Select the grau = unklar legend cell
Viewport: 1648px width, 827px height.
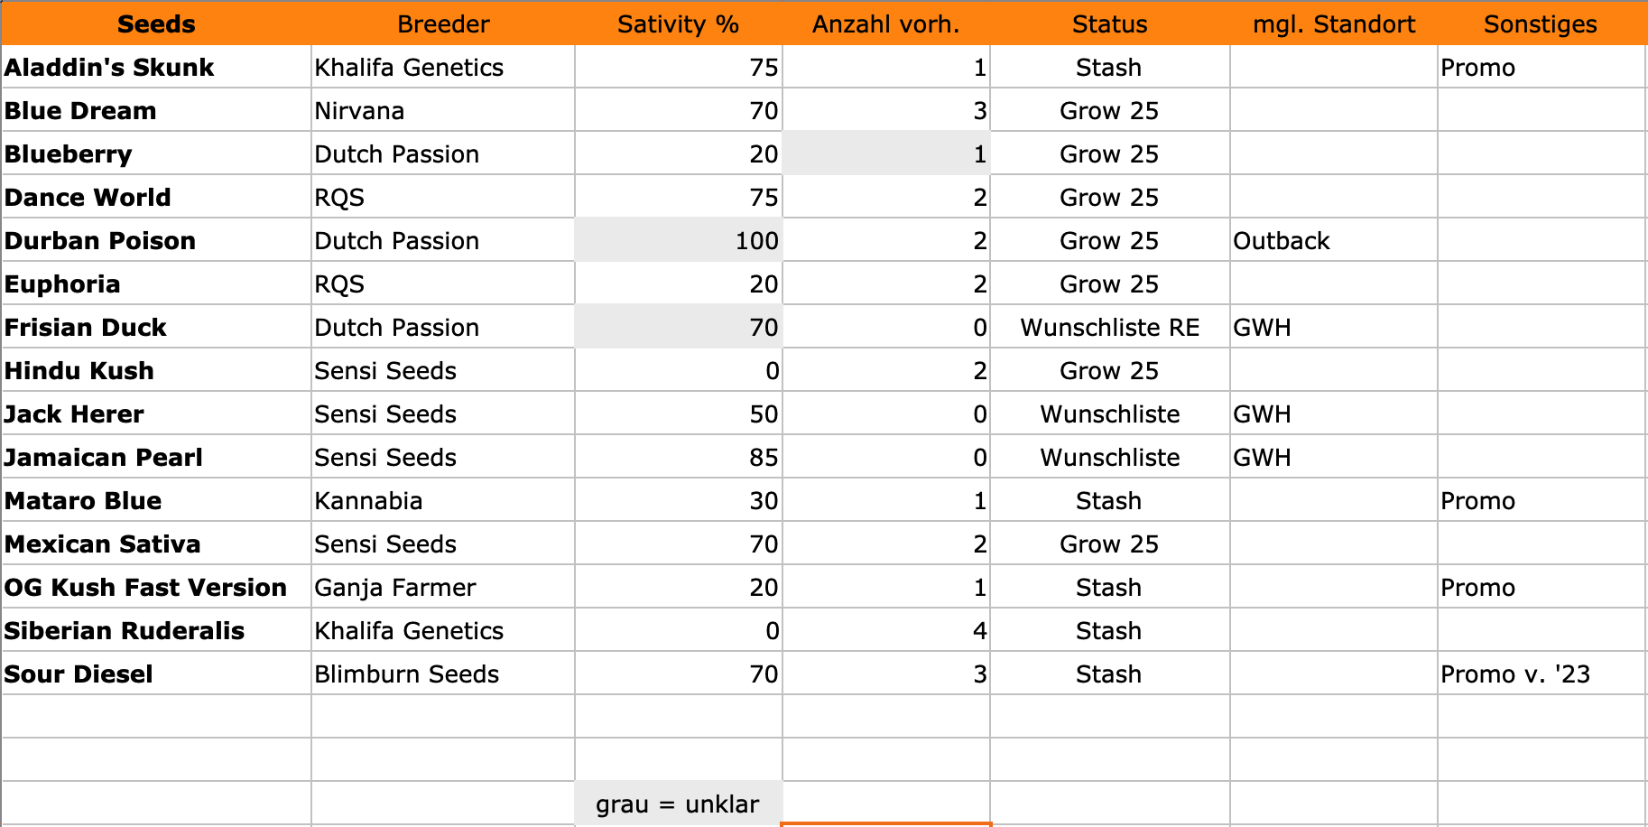678,804
